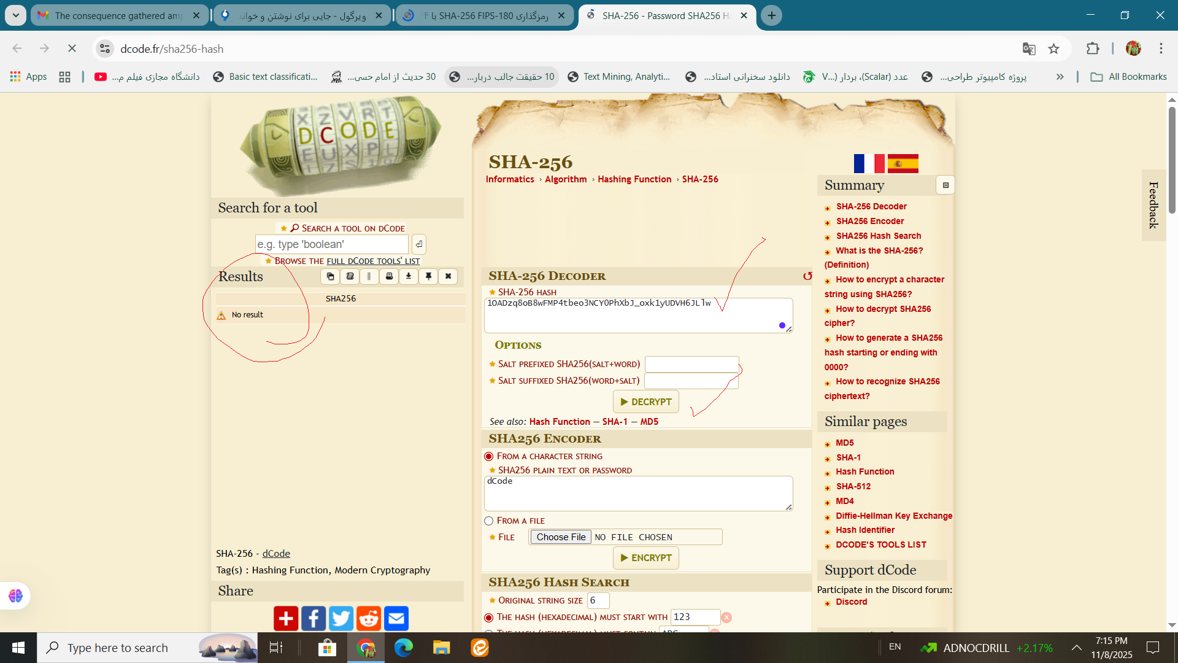Select 'From a character string' radio option
Screen dimensions: 1178x663
tap(489, 456)
